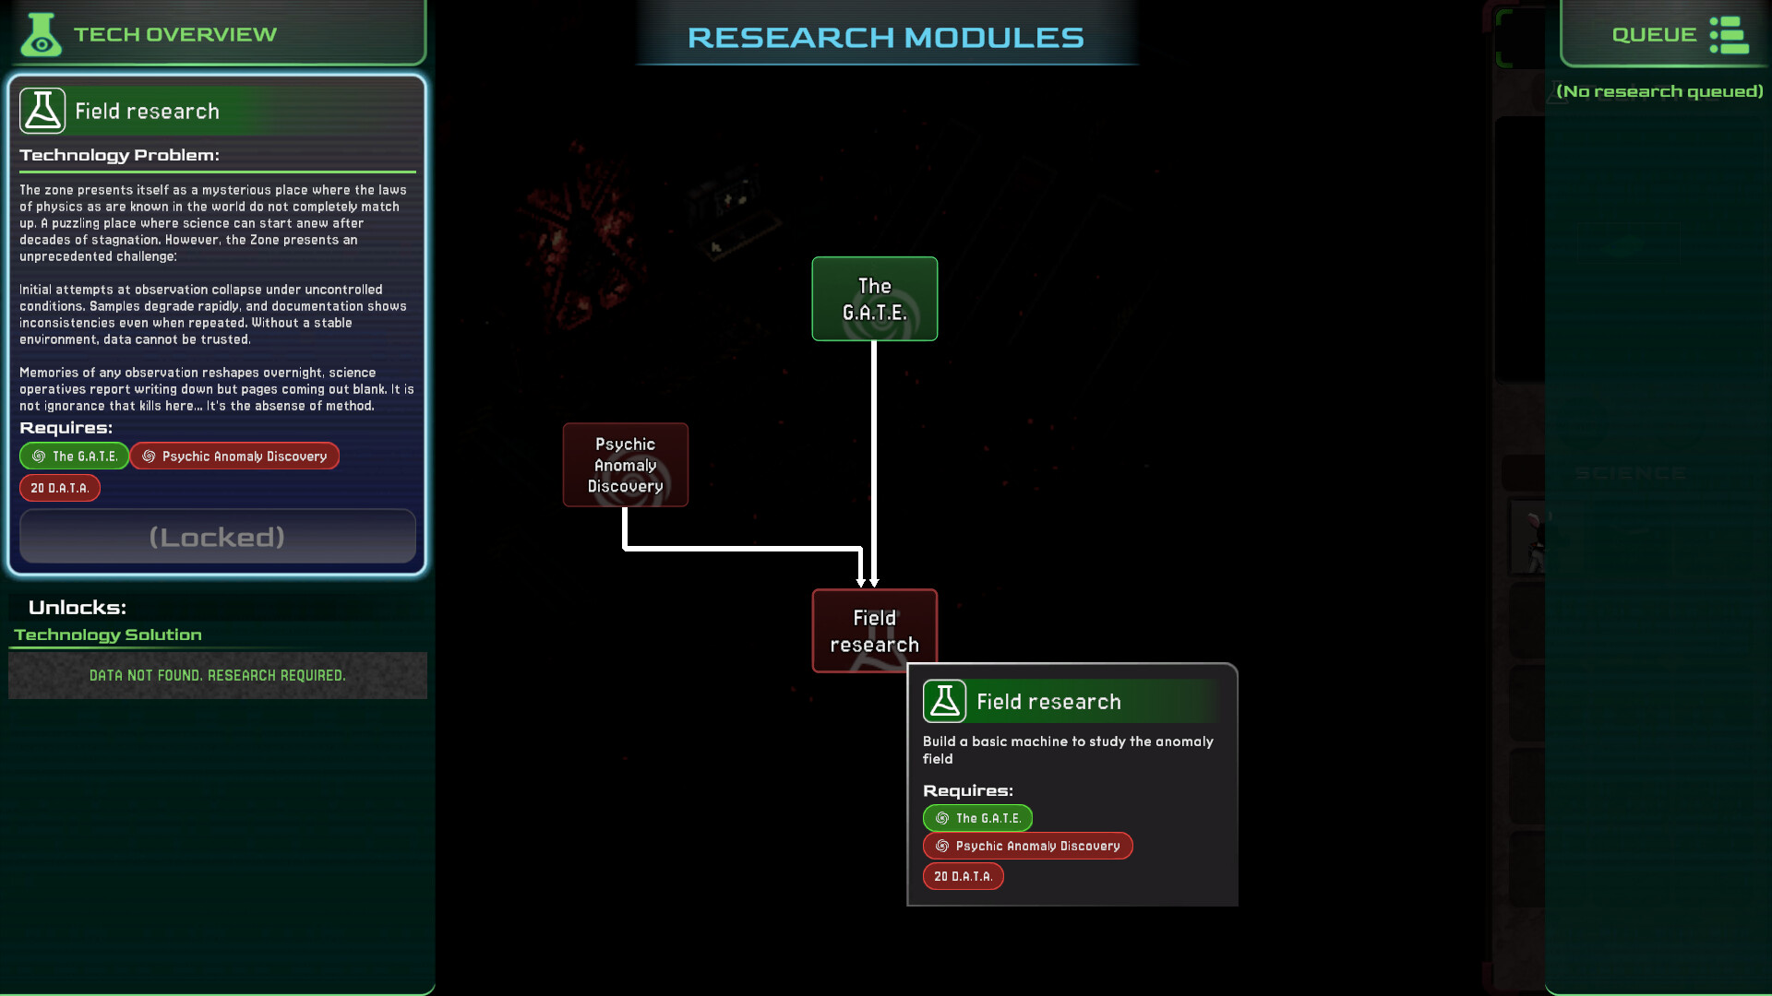The width and height of the screenshot is (1772, 996).
Task: Toggle the green The G.A.T.E. requirement pill
Action: click(x=74, y=456)
